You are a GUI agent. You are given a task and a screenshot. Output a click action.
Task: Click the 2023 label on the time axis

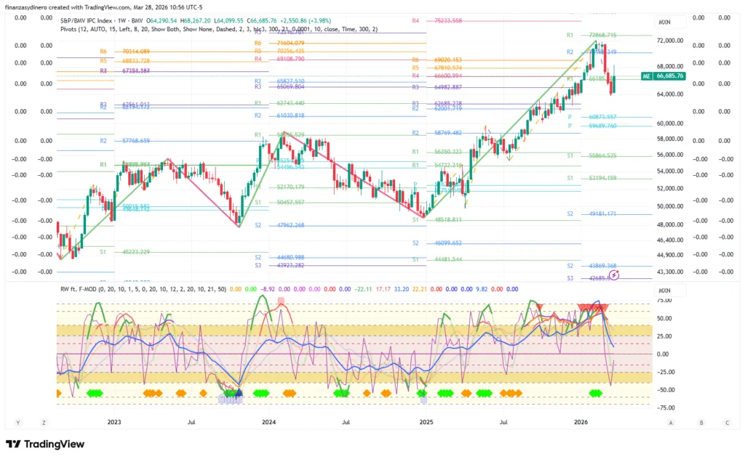(114, 421)
